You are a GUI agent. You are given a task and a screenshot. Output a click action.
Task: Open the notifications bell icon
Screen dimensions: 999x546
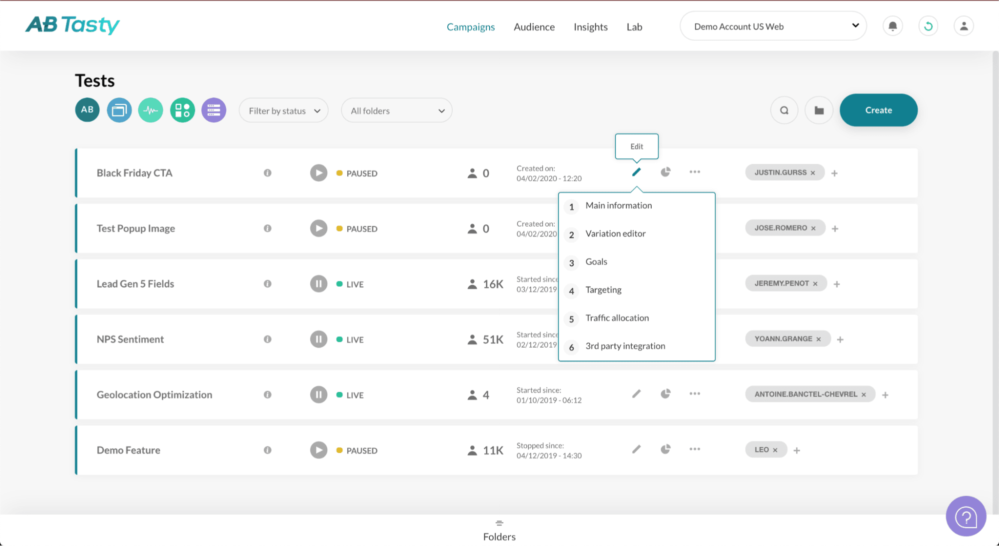(893, 26)
